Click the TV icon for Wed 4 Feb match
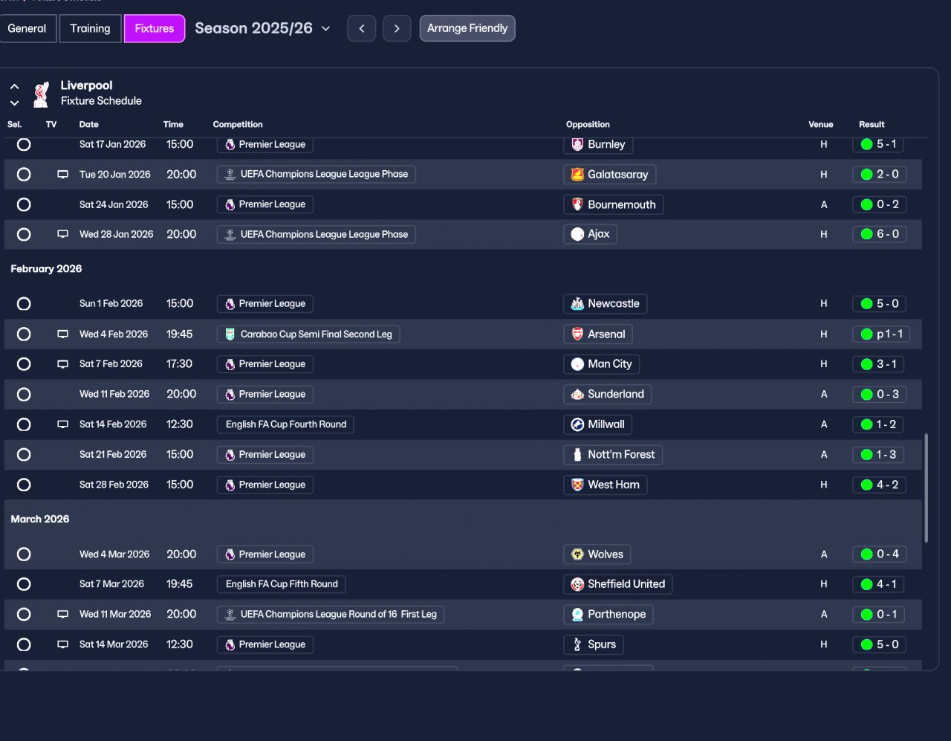This screenshot has width=951, height=741. (x=62, y=334)
